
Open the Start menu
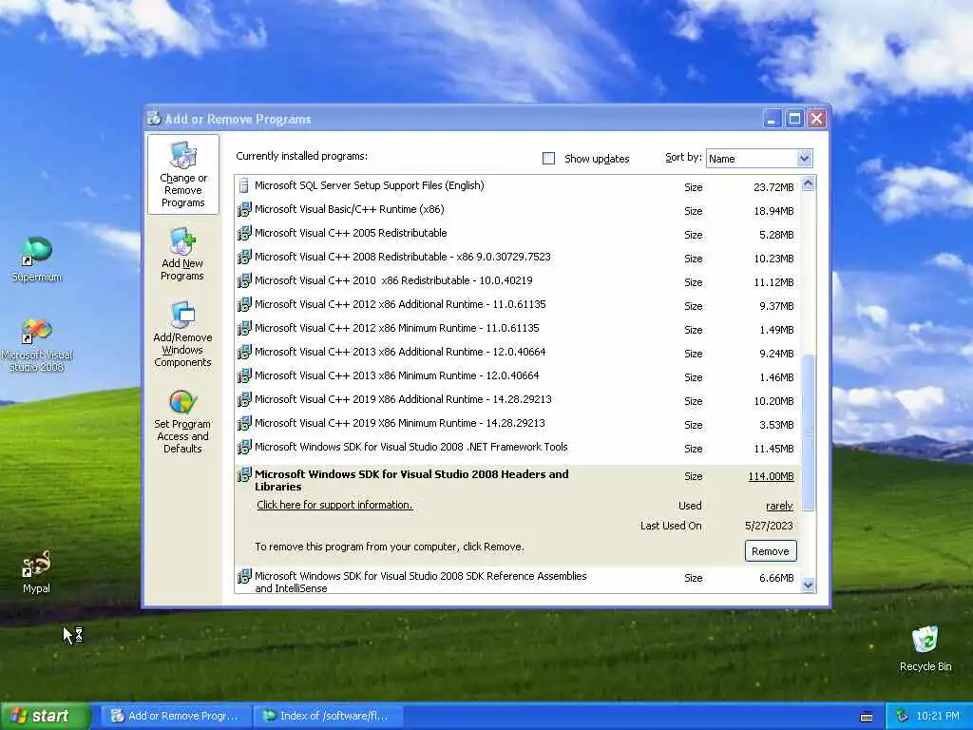click(x=45, y=716)
